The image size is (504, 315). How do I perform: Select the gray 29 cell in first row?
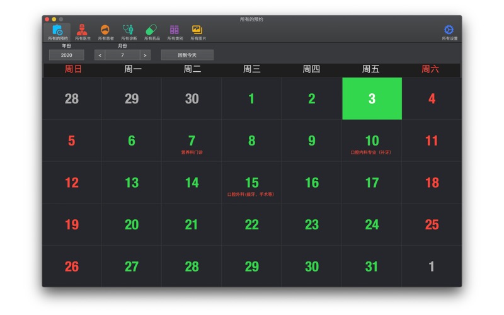click(x=132, y=98)
